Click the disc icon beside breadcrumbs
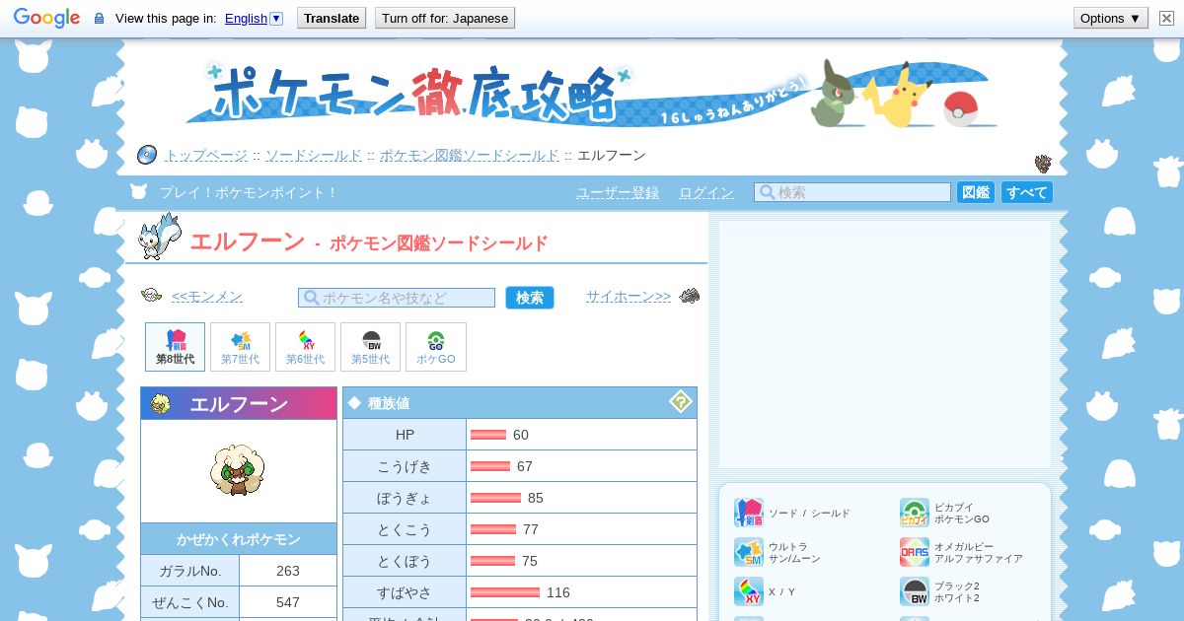The width and height of the screenshot is (1184, 621). pyautogui.click(x=146, y=155)
